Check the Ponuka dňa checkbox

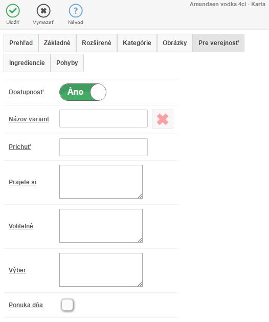[67, 305]
